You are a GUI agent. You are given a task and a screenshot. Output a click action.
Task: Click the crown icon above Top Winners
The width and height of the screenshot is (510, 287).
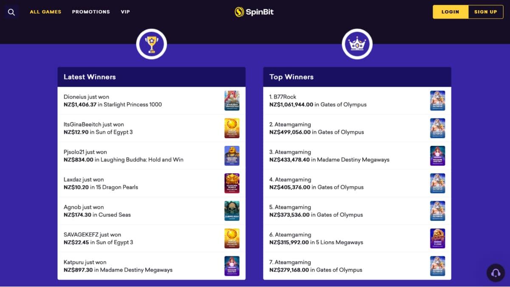point(357,44)
